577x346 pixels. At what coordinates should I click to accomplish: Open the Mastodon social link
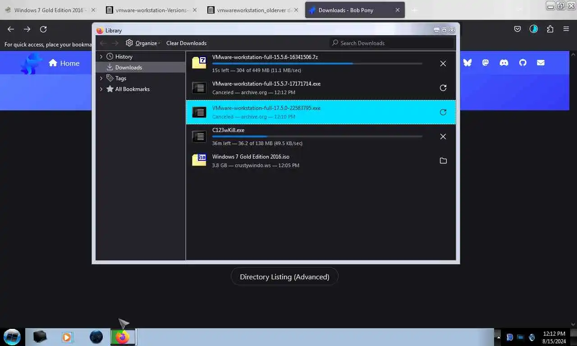[x=485, y=63]
